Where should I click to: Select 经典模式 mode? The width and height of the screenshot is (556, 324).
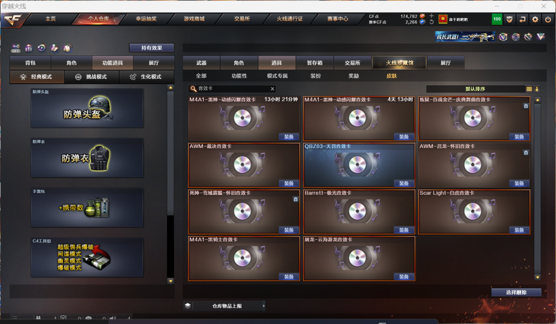37,77
